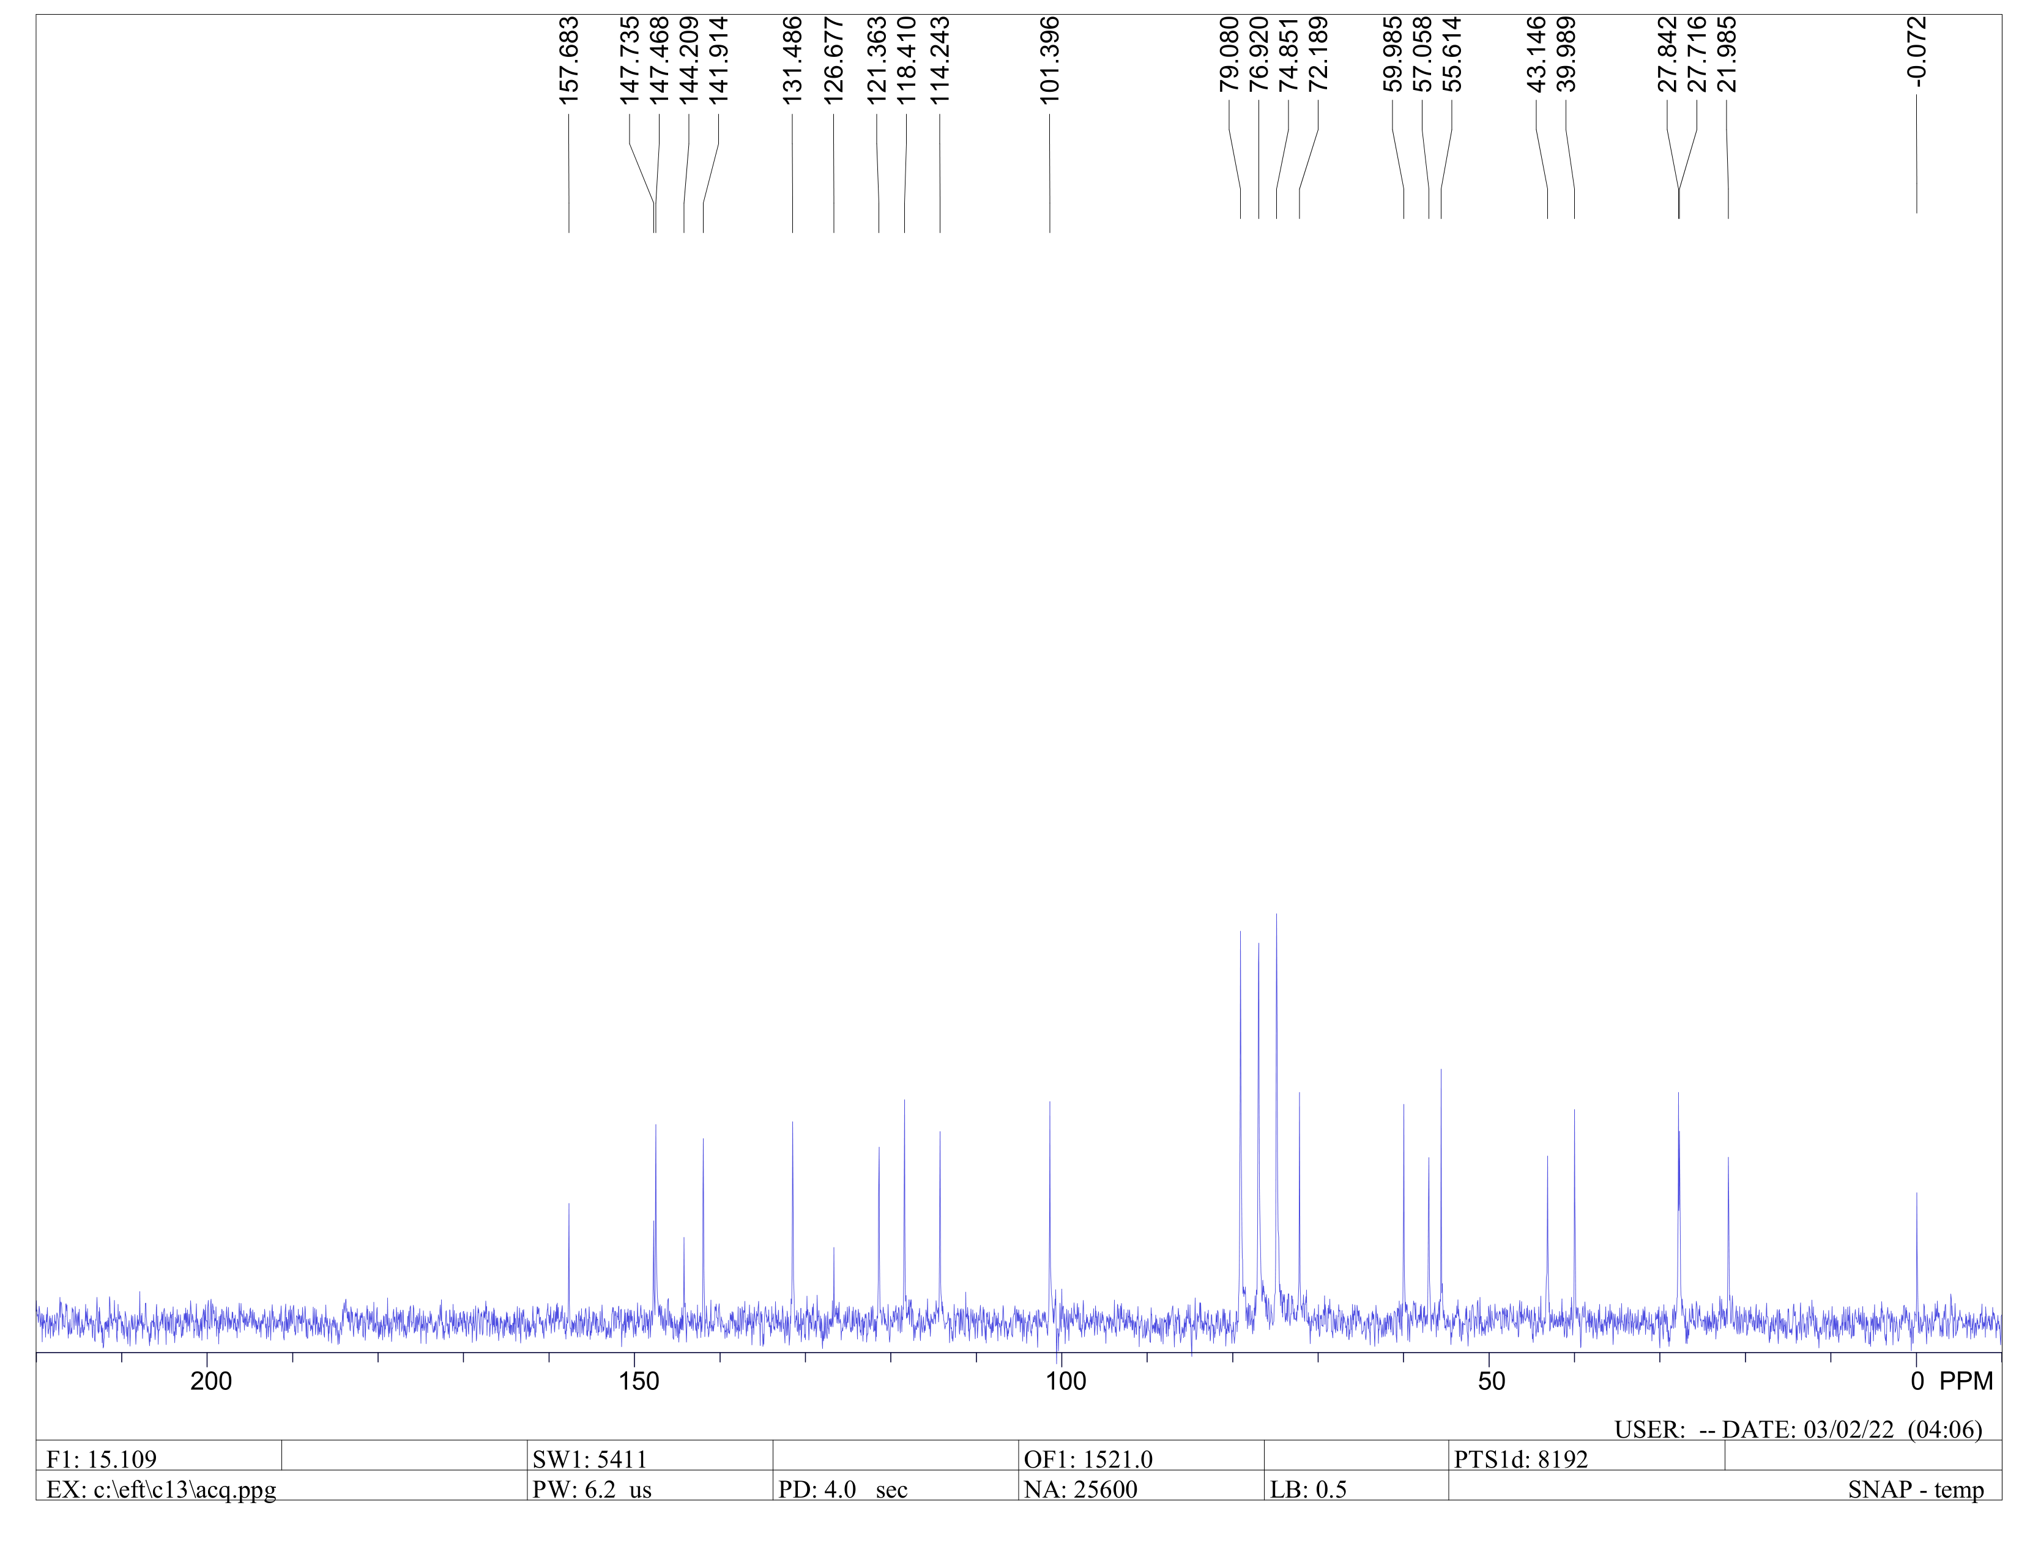Viewport: 2019px width, 1560px height.
Task: Click the PPM axis unit label
Action: pos(1965,1381)
